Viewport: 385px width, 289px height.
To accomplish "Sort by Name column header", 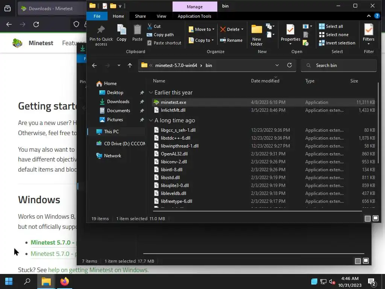I will [x=159, y=81].
